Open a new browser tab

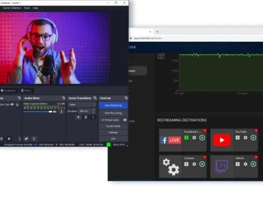click(x=157, y=32)
